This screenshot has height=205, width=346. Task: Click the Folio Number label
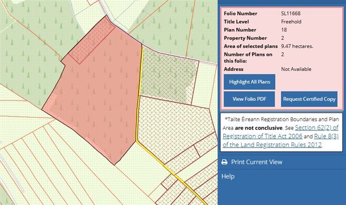point(240,13)
